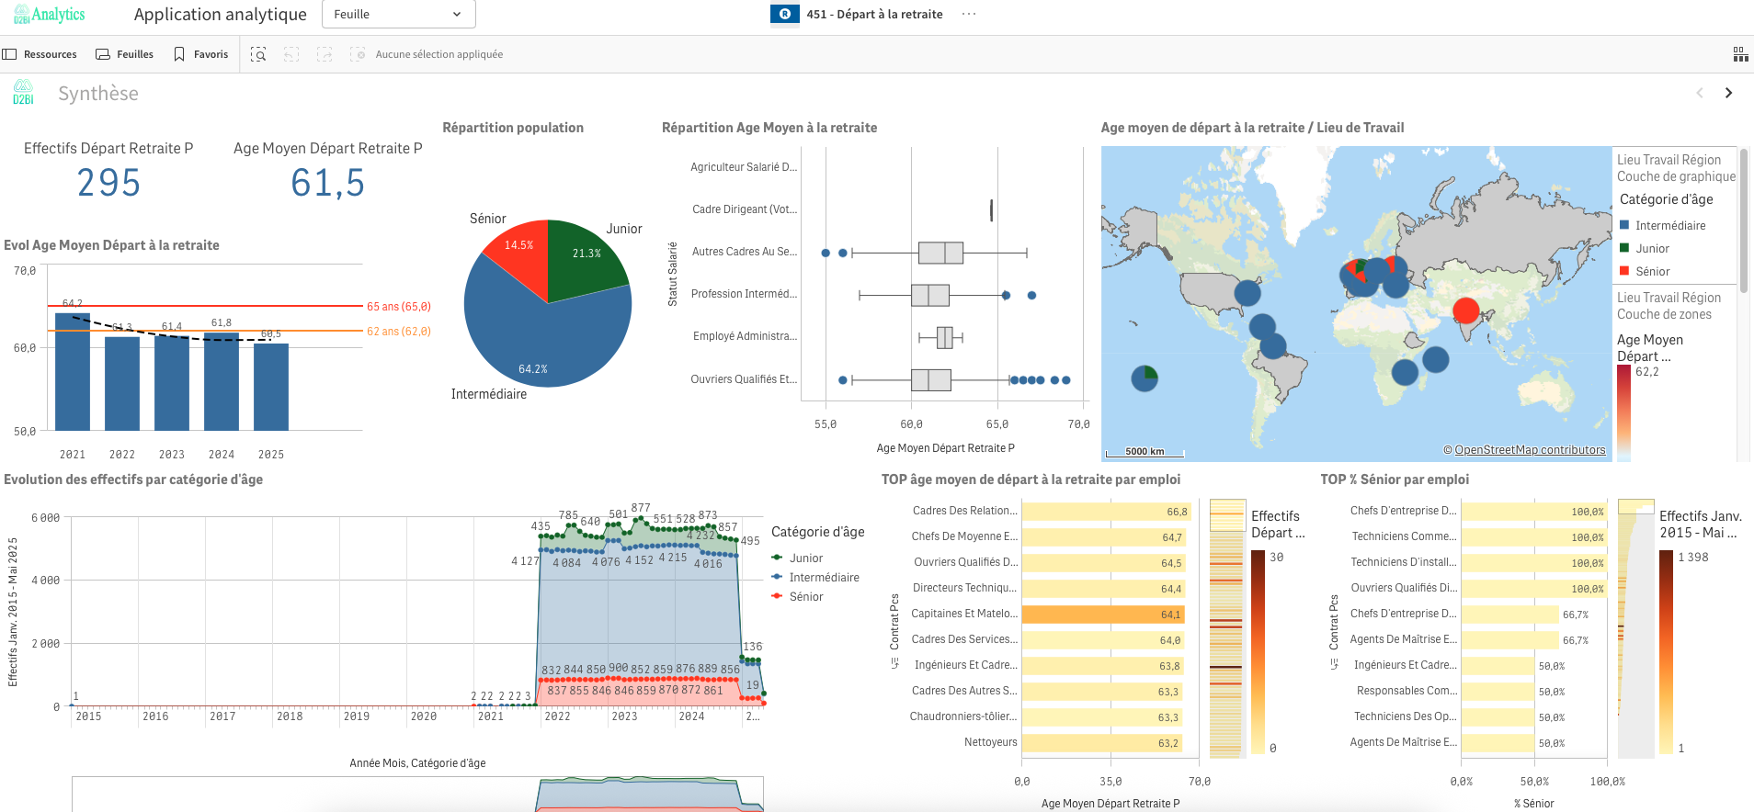Open the Favoris bookmarks
This screenshot has height=812, width=1754.
click(201, 55)
